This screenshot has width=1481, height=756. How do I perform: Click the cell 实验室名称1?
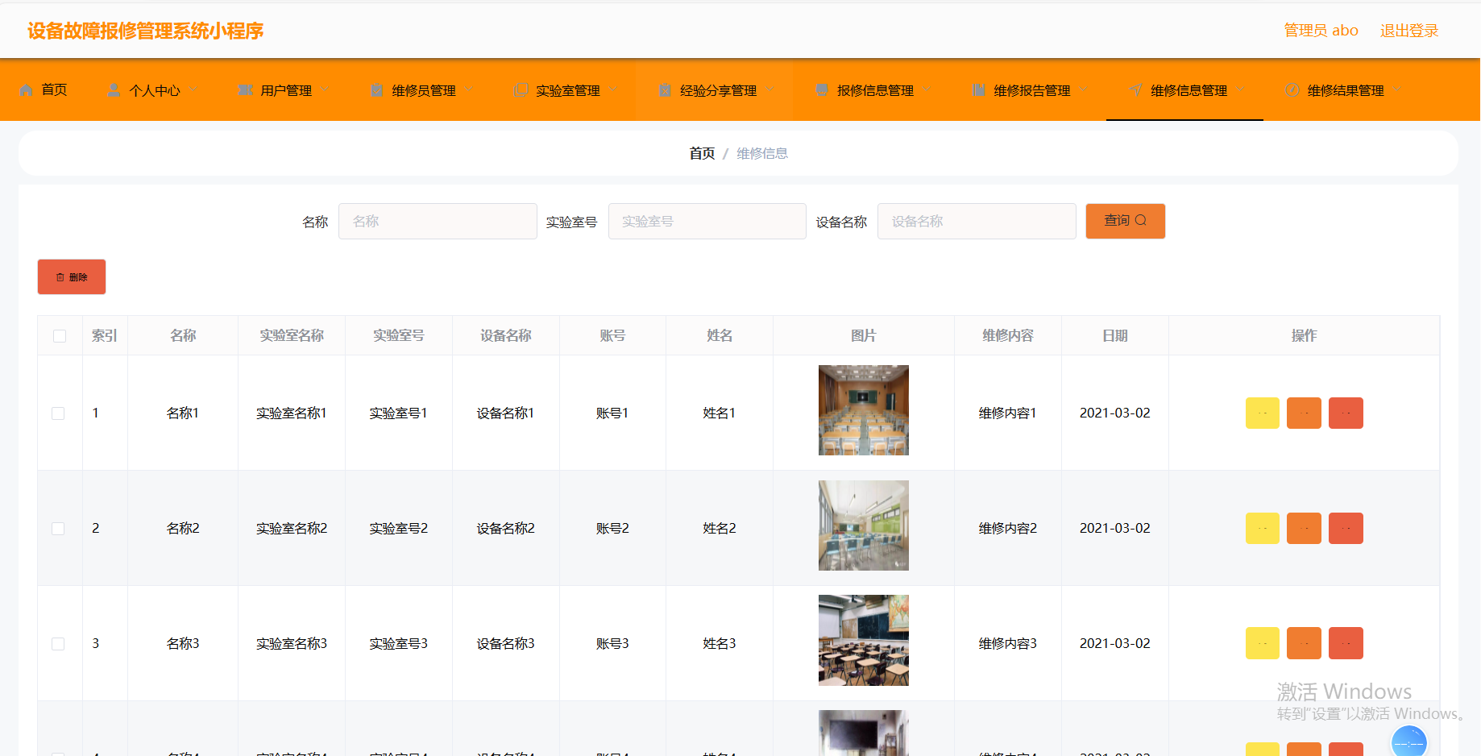pos(292,413)
